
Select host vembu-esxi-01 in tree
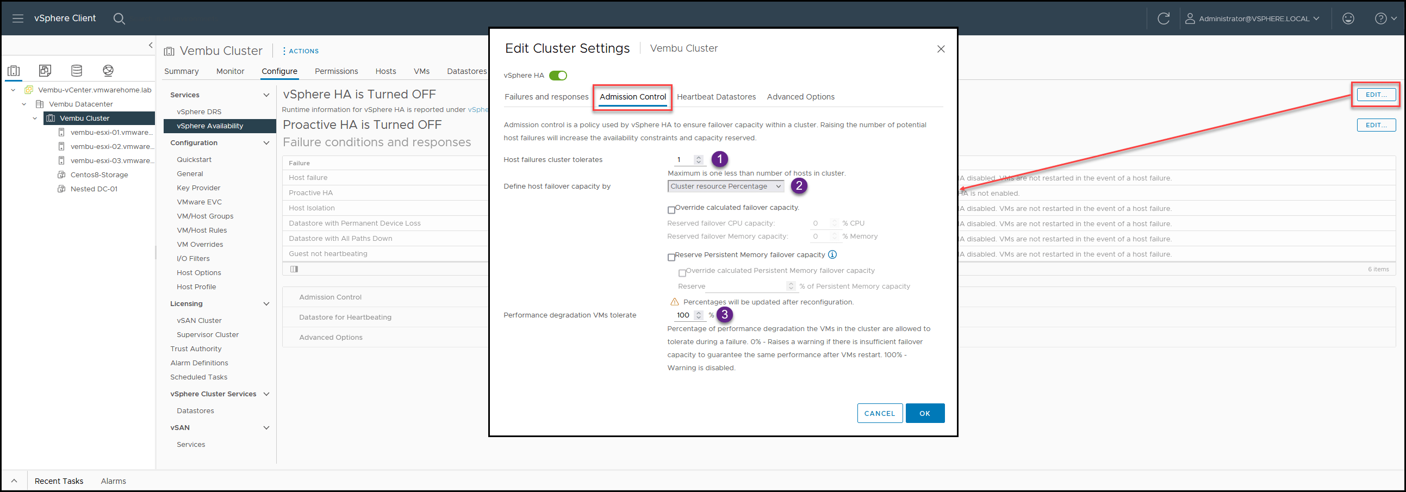coord(112,133)
